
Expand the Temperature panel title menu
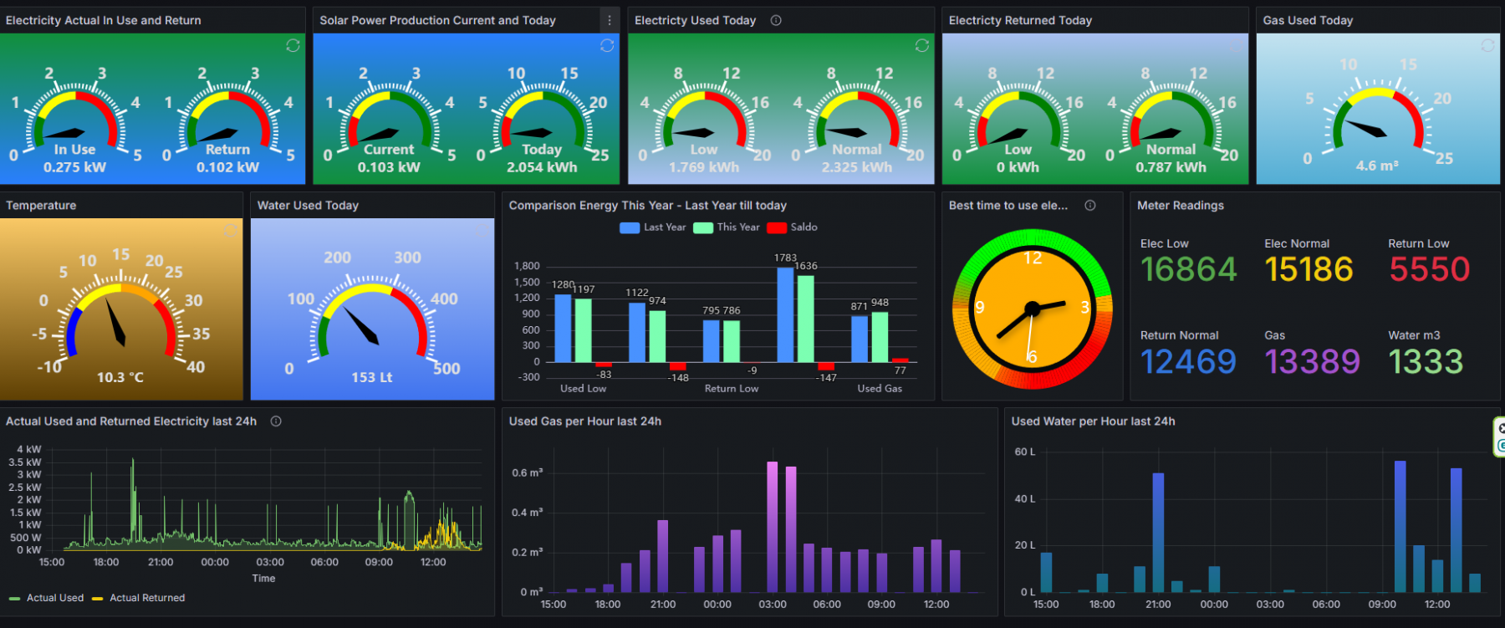[x=41, y=206]
